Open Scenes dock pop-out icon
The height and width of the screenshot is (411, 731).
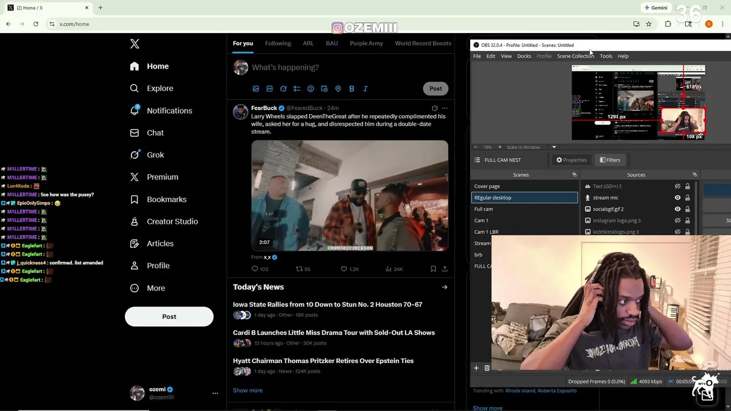coord(574,175)
